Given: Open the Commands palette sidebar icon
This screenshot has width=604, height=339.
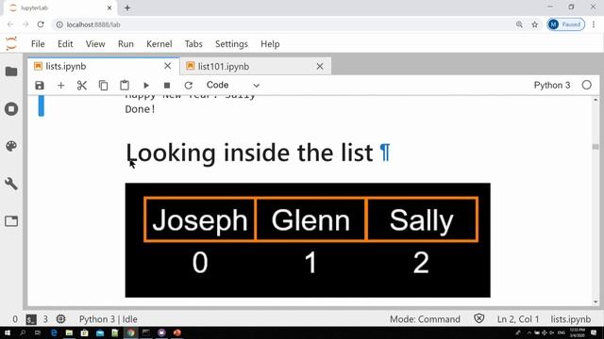Looking at the screenshot, I should [x=11, y=146].
